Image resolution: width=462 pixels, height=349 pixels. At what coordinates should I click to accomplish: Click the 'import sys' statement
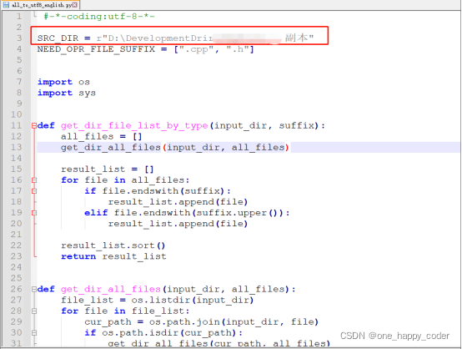click(67, 93)
